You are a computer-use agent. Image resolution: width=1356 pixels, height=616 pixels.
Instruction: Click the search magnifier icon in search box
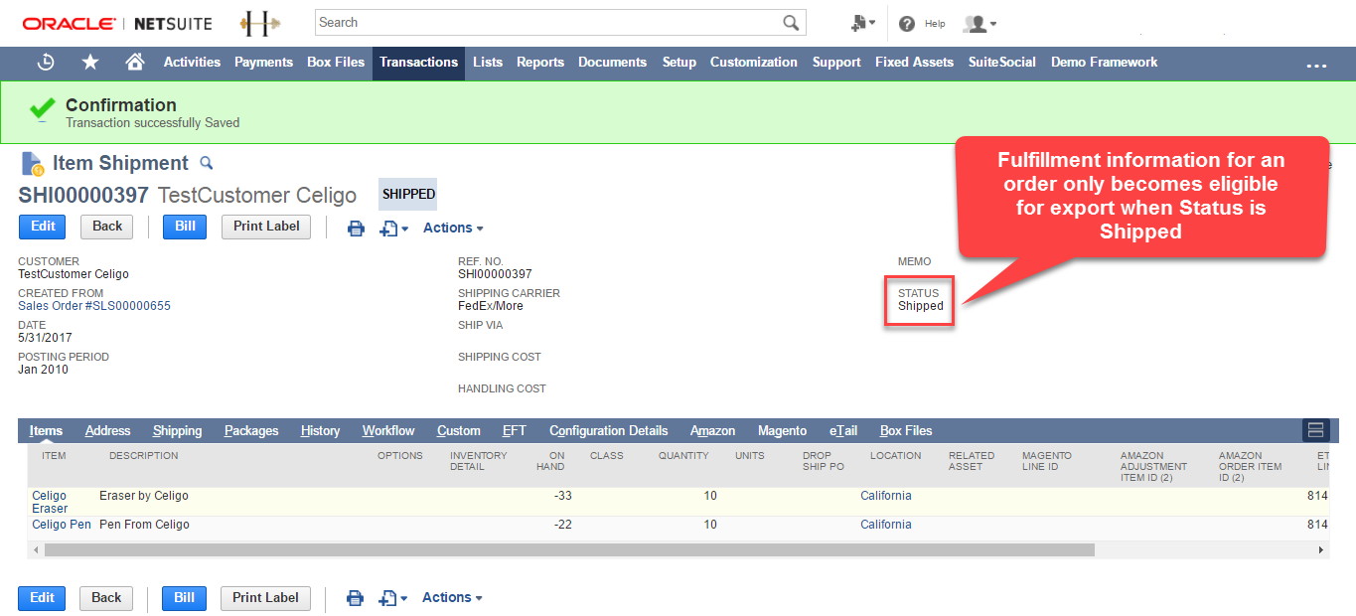pos(791,22)
